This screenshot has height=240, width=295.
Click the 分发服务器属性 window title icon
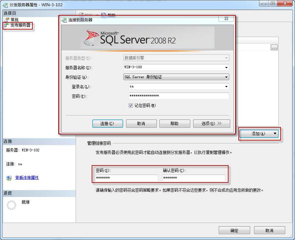point(5,5)
